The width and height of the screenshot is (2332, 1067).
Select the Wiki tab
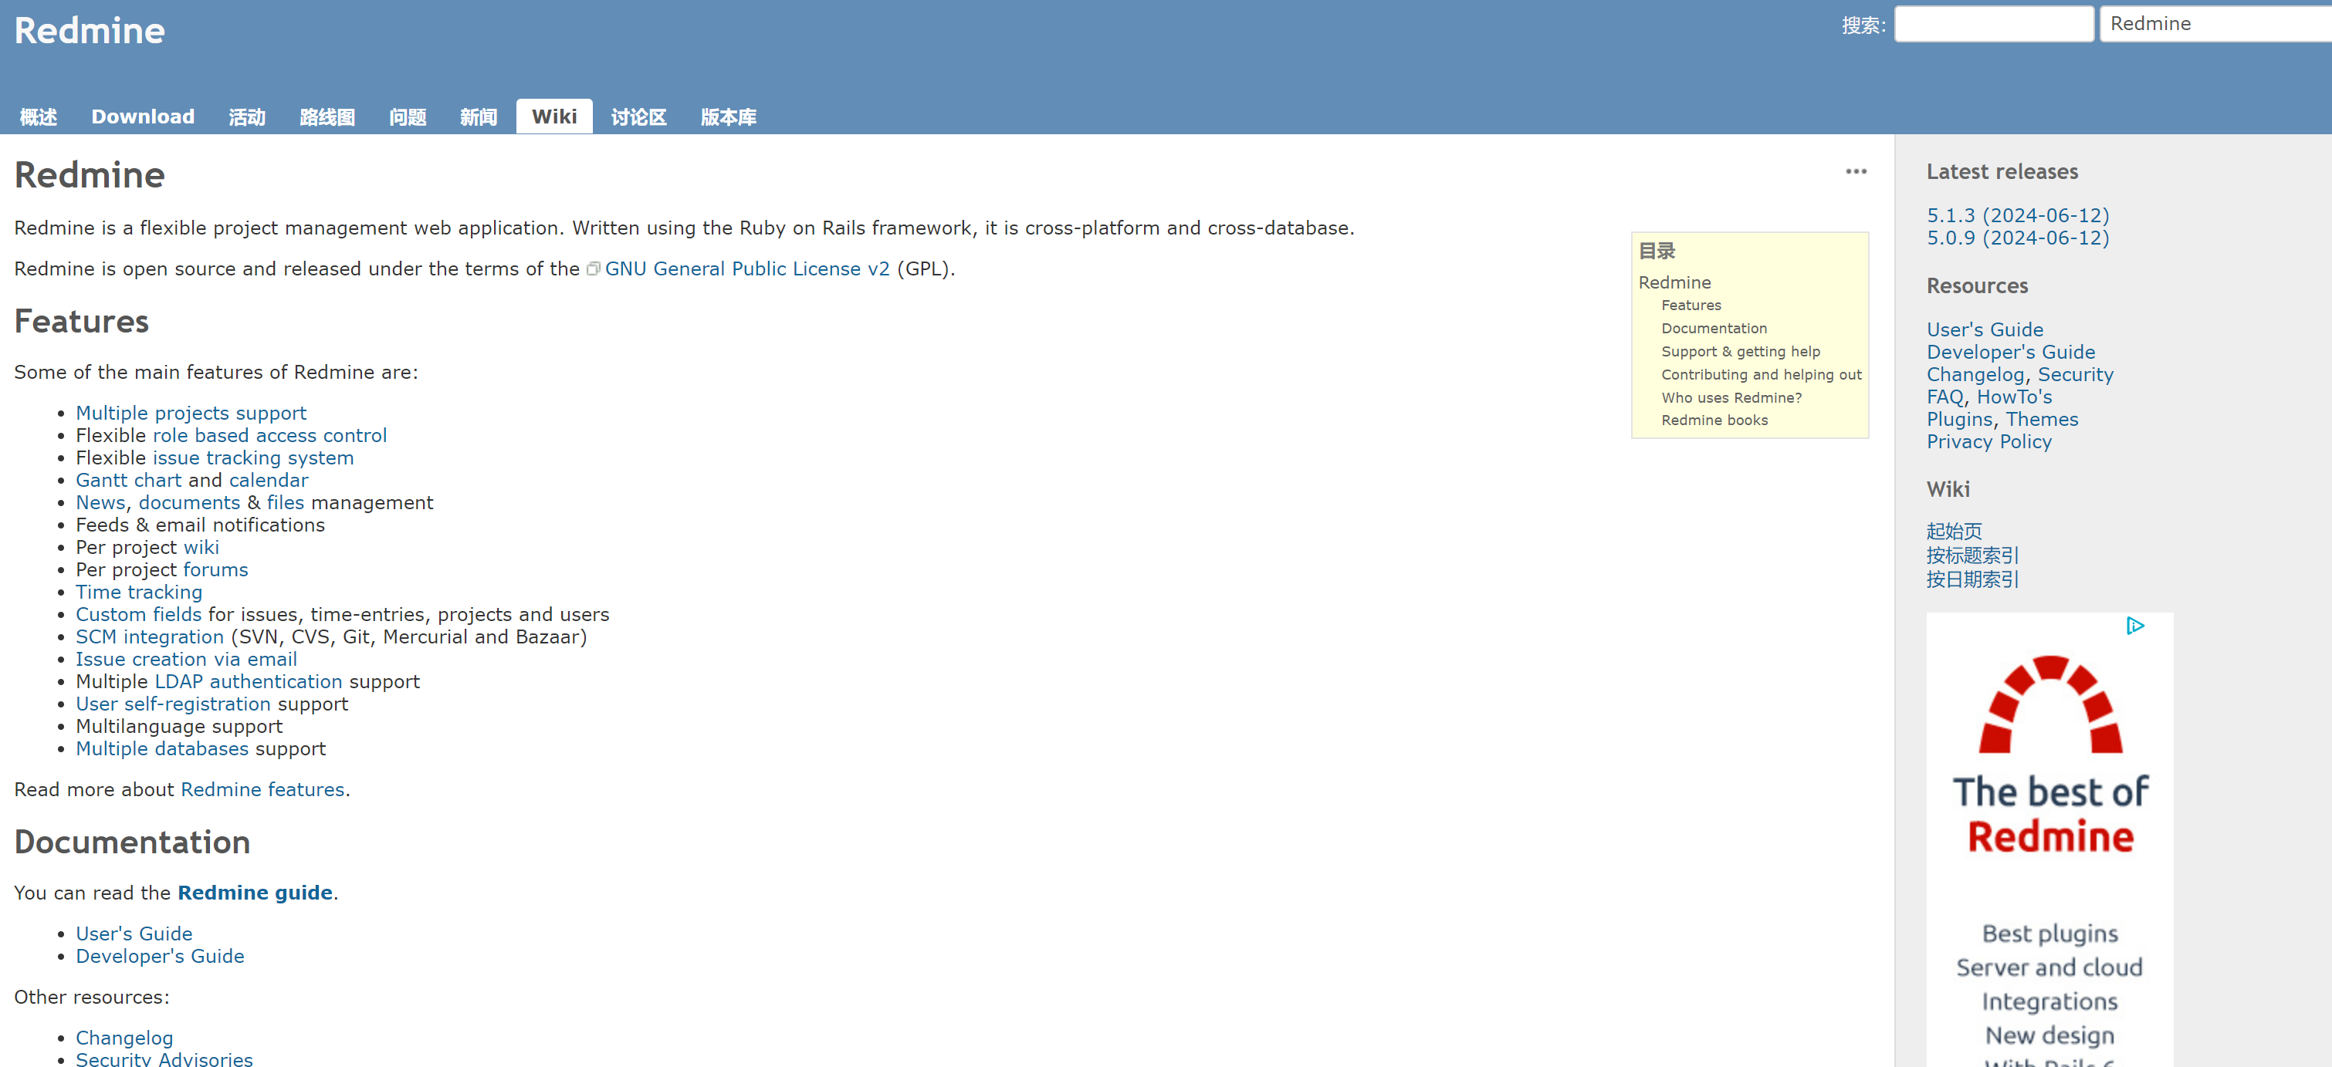click(553, 116)
